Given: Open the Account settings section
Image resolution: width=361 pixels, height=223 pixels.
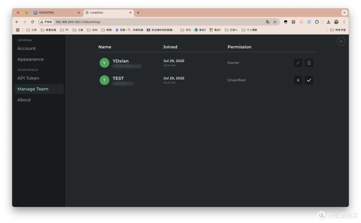Looking at the screenshot, I should (26, 49).
